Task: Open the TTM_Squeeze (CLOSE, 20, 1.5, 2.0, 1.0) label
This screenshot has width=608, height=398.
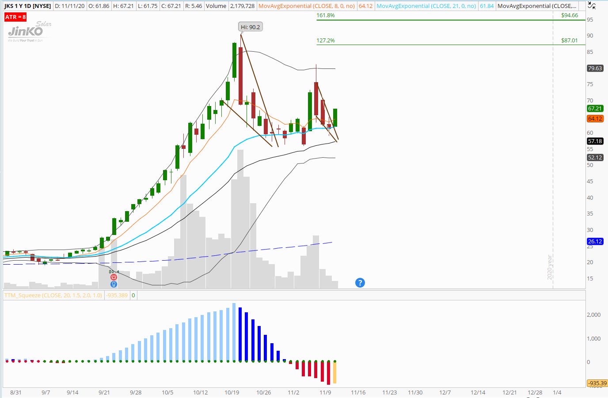Action: click(x=53, y=296)
